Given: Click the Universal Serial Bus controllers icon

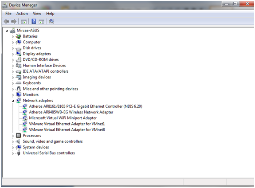Looking at the screenshot, I should 19,153.
